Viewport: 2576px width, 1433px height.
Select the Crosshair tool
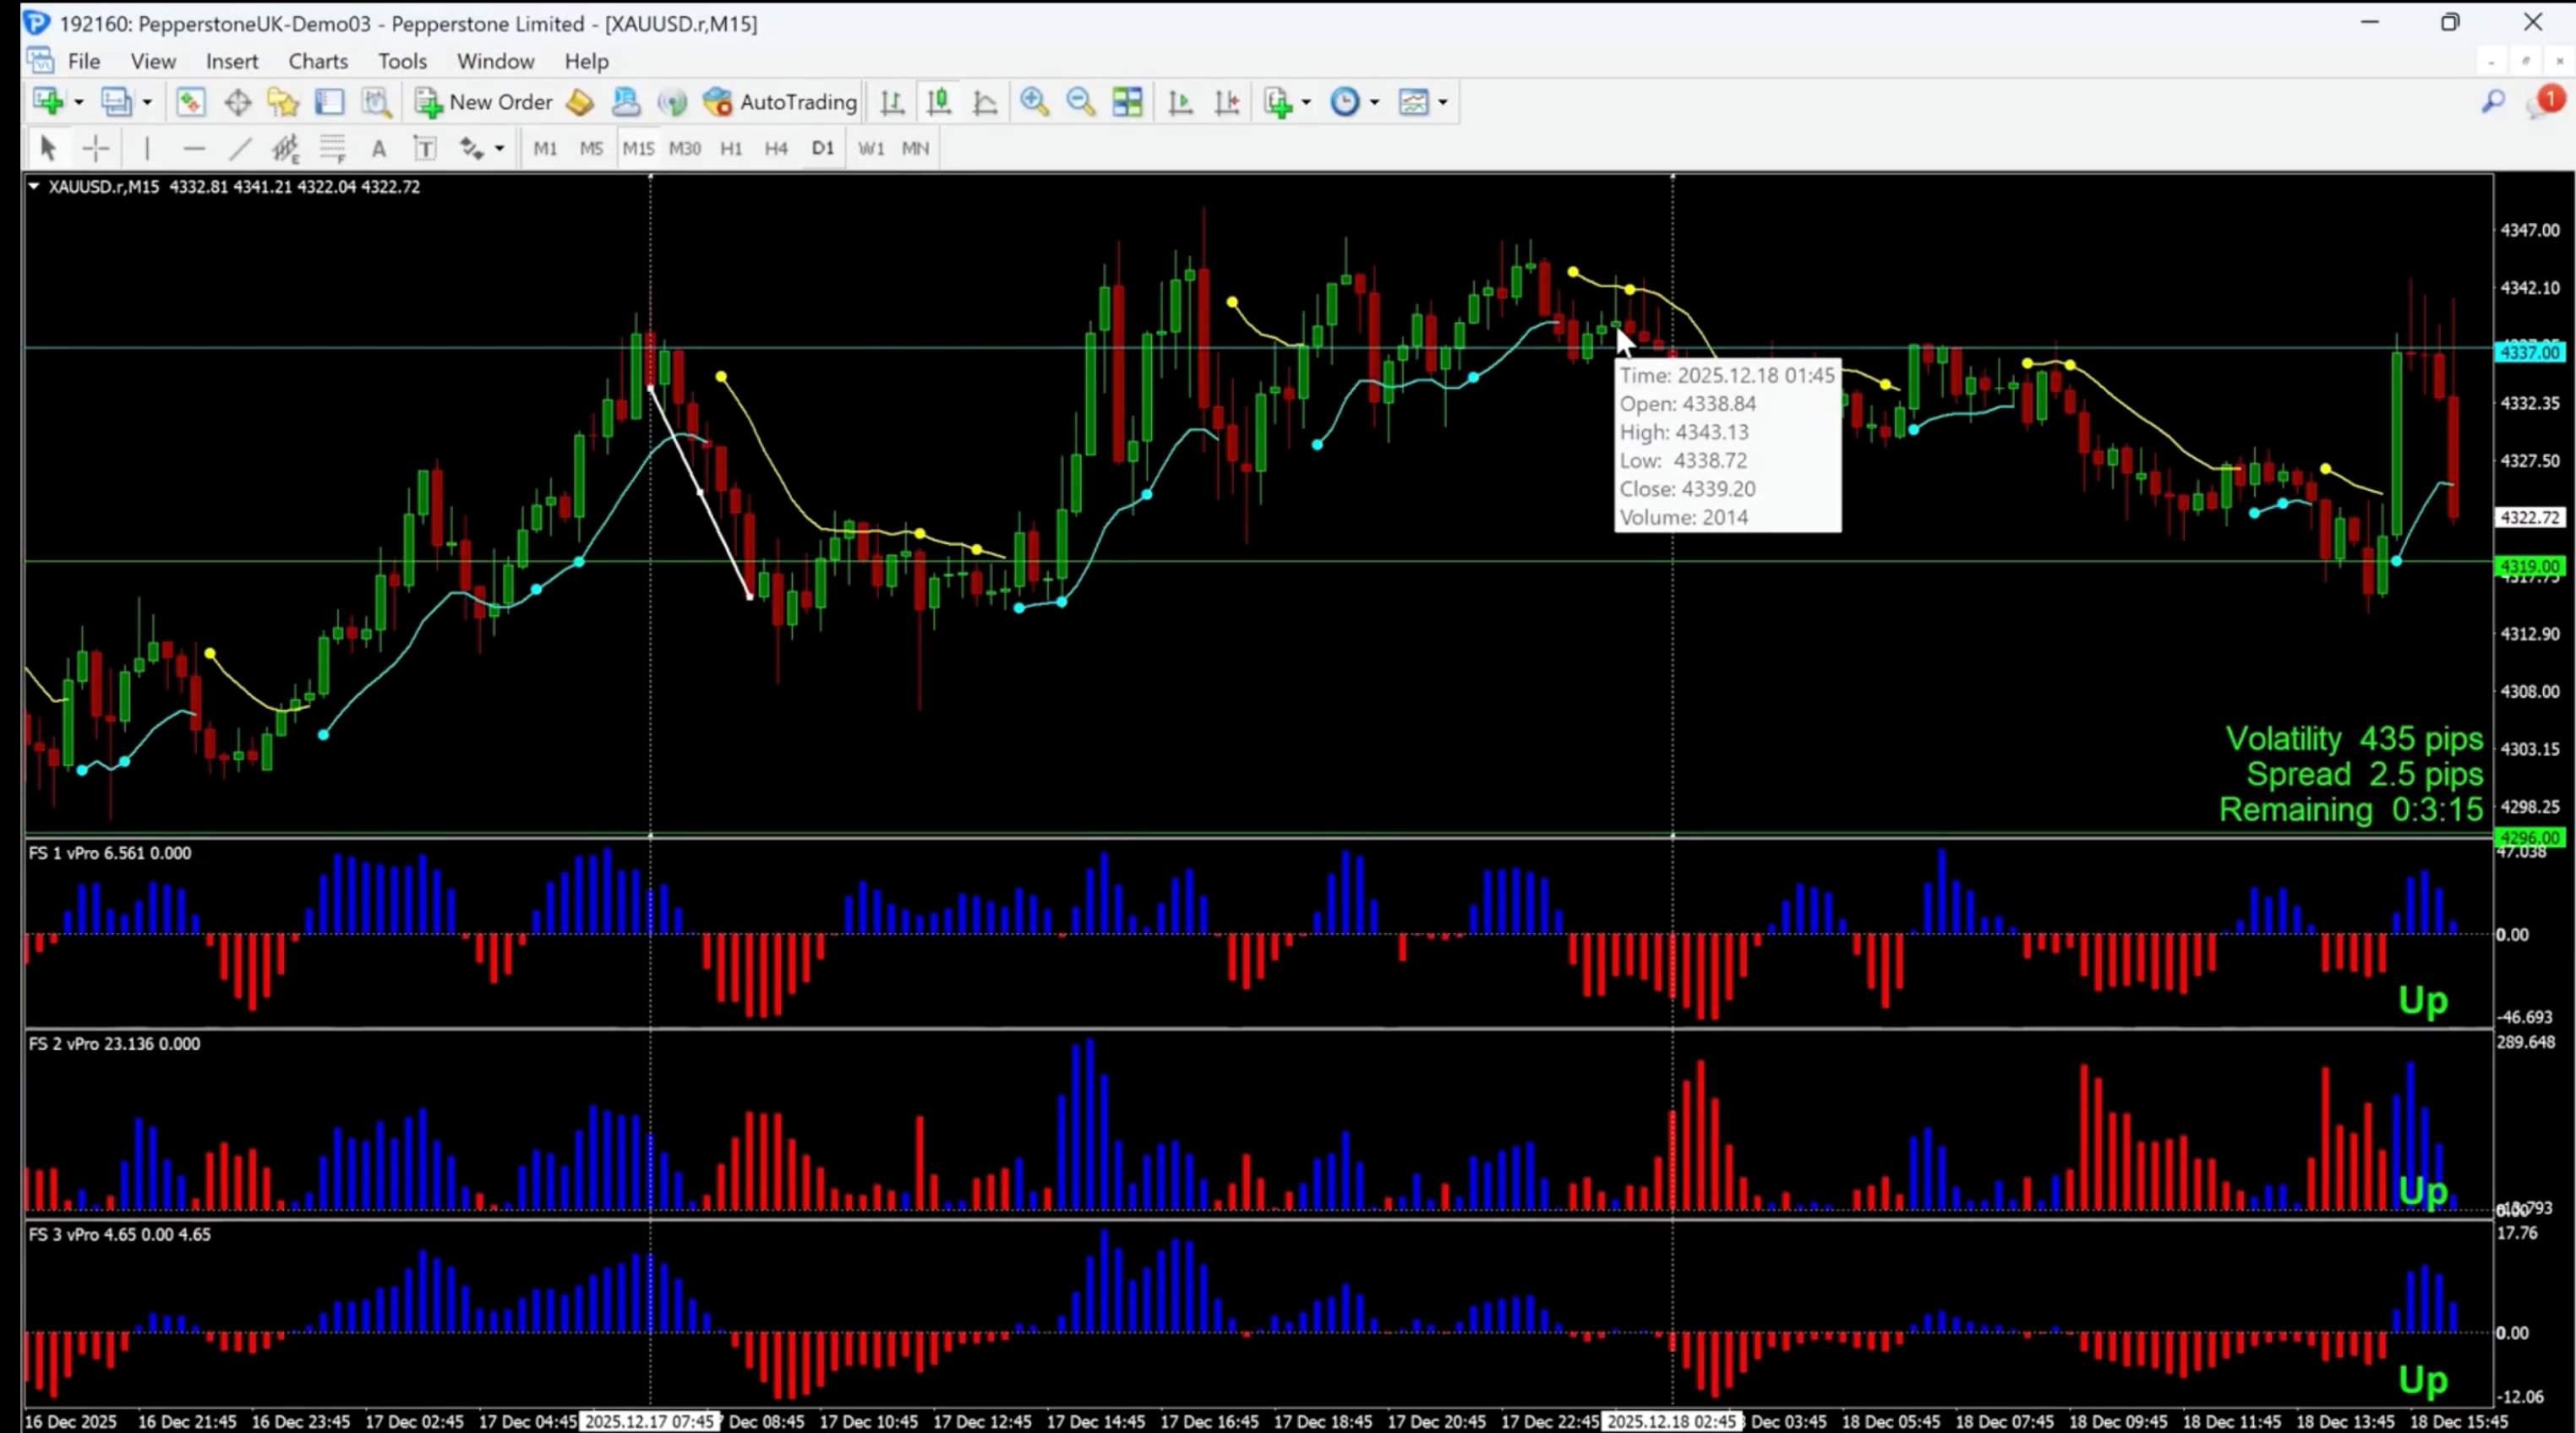click(96, 148)
